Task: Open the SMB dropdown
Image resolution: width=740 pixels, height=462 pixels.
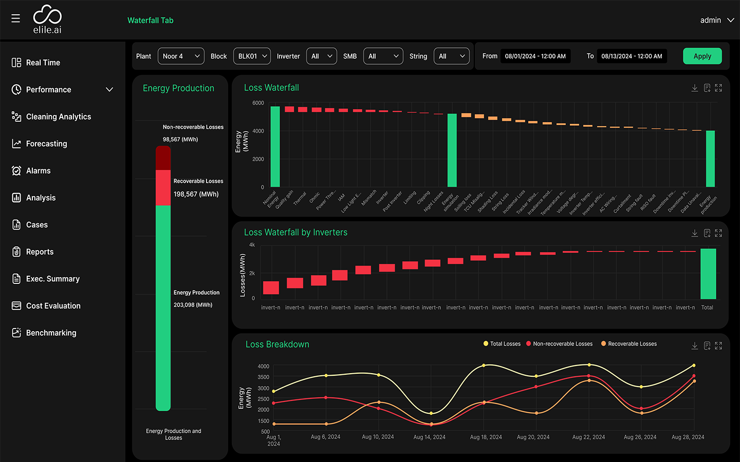Action: pyautogui.click(x=383, y=56)
